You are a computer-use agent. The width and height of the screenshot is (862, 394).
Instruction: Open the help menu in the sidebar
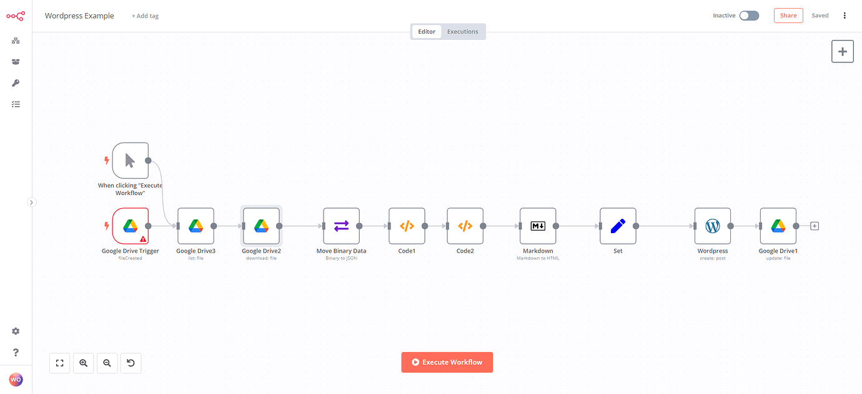pos(15,352)
